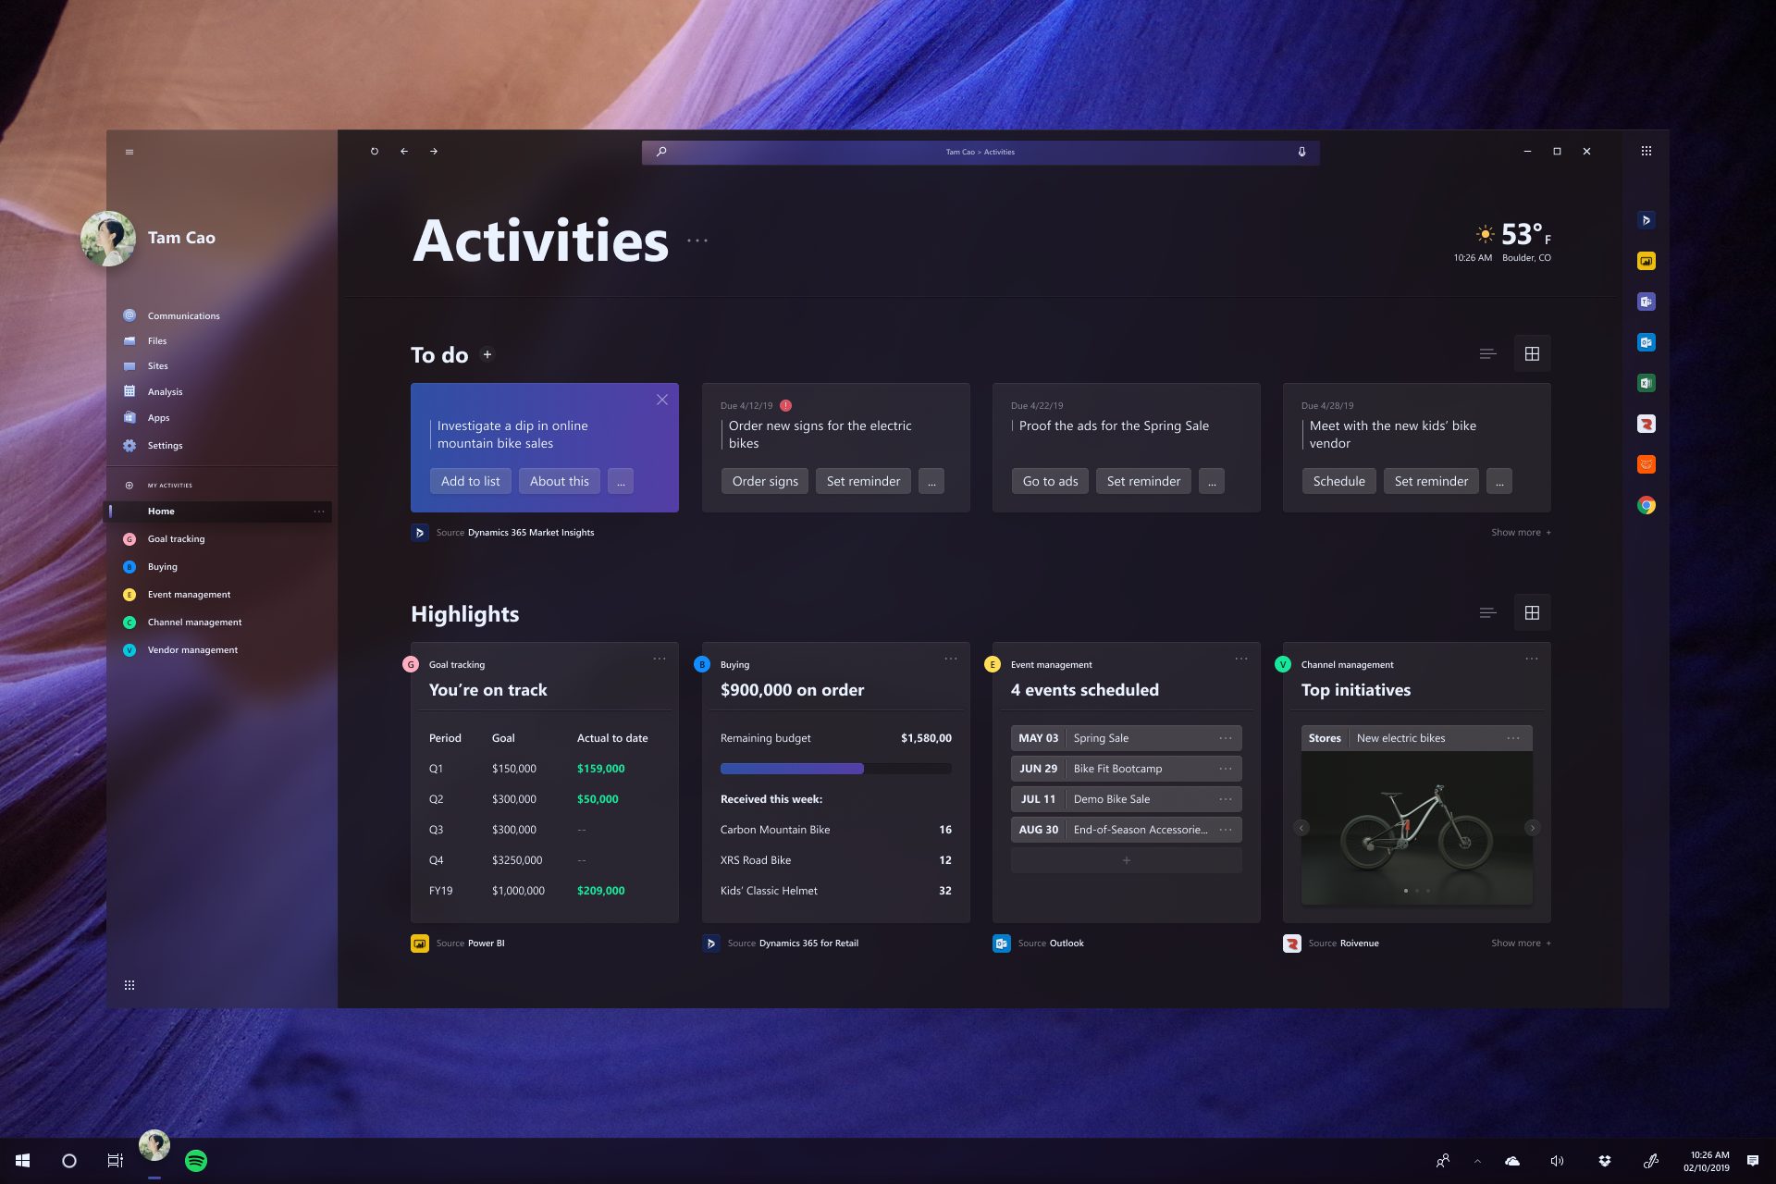Click the microphone icon in the search bar
This screenshot has width=1776, height=1184.
(1301, 152)
